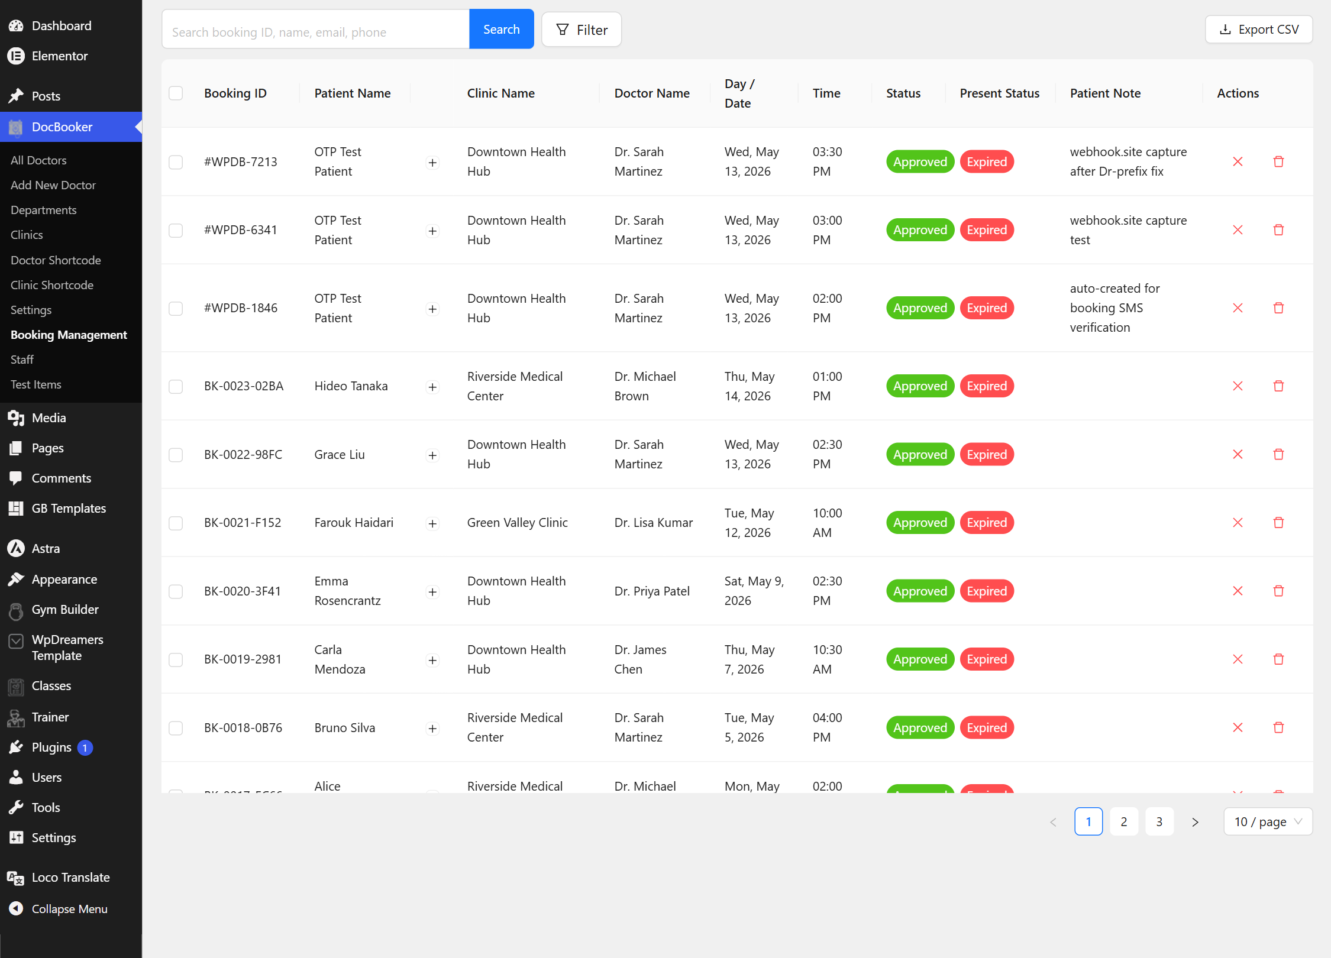Screen dimensions: 1331x958
Task: Expand Carla Mendoza row with plus button
Action: [x=432, y=660]
